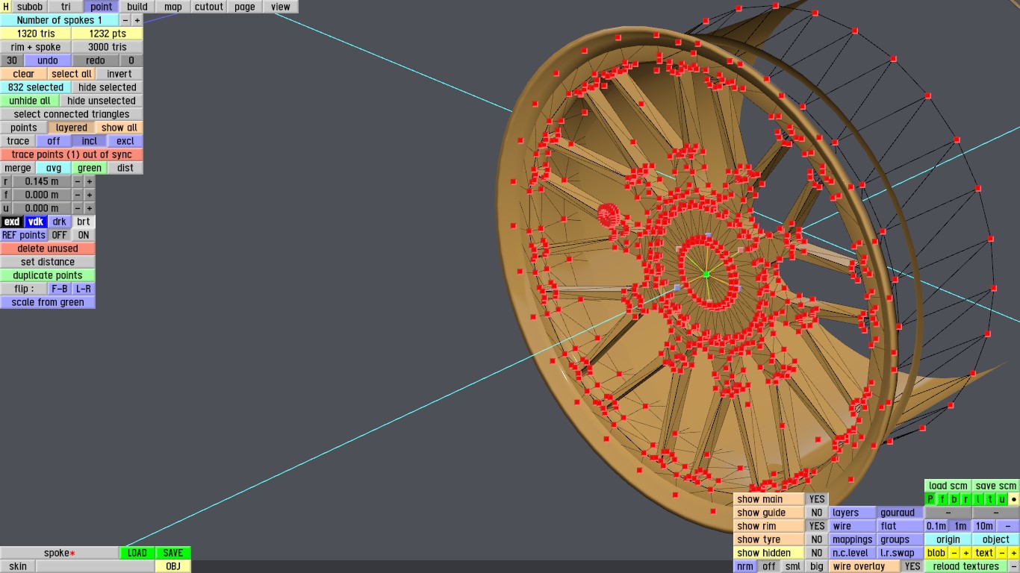
Task: Click select all
Action: pyautogui.click(x=72, y=74)
